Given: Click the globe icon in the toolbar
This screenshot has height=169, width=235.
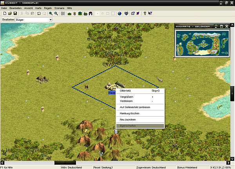Looking at the screenshot, I should pos(119,13).
